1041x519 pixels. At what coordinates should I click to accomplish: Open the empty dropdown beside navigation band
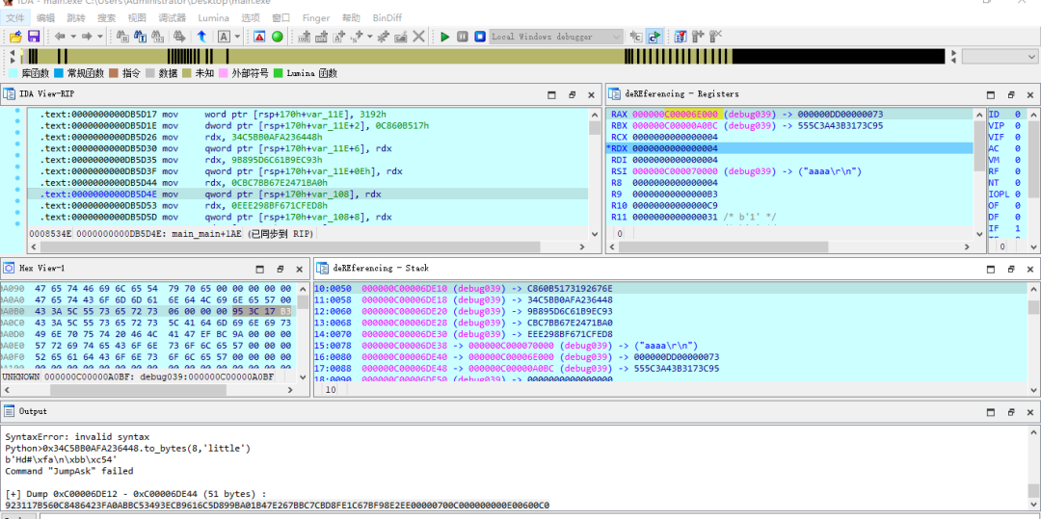tap(1000, 57)
